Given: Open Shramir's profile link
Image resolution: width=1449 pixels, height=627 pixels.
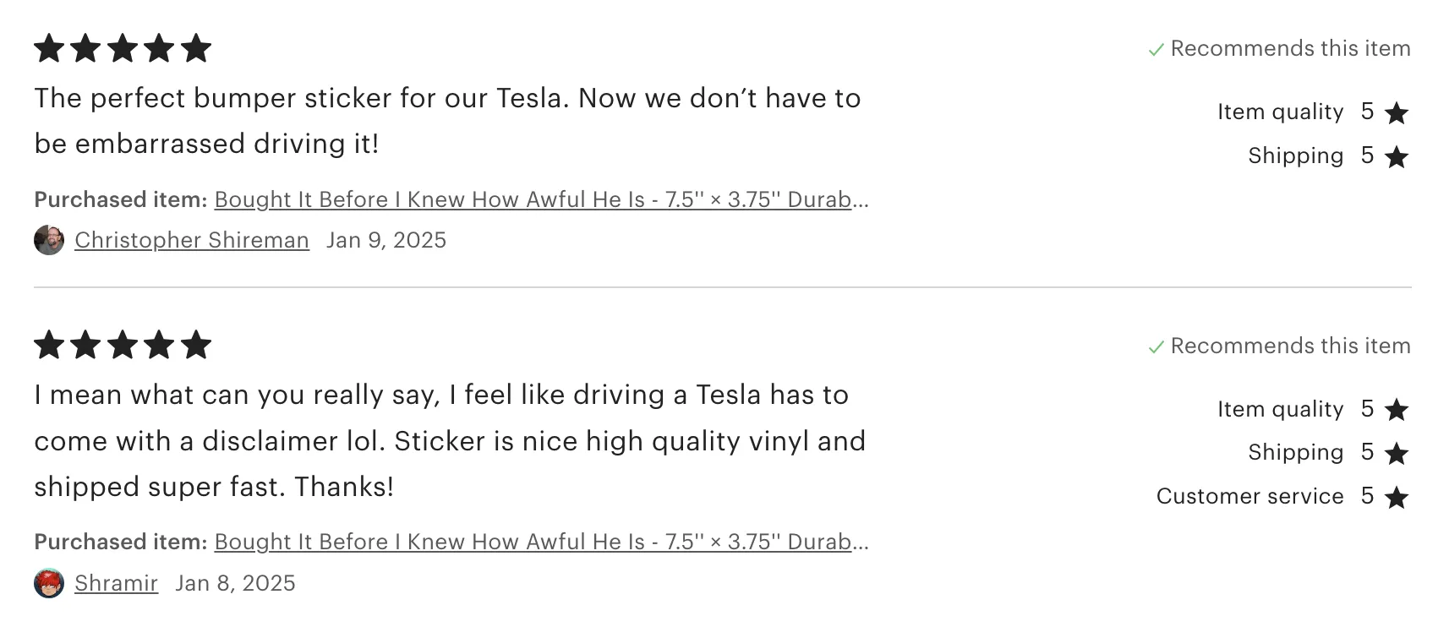Looking at the screenshot, I should coord(116,583).
